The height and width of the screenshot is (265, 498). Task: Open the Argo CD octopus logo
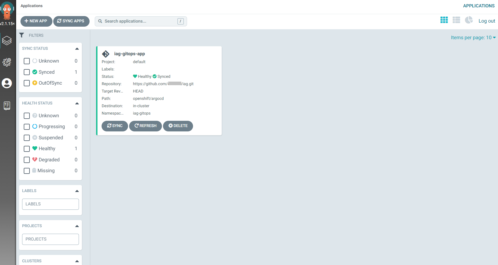tap(7, 10)
